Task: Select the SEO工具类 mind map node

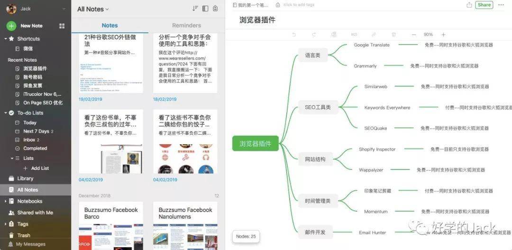Action: (x=318, y=107)
